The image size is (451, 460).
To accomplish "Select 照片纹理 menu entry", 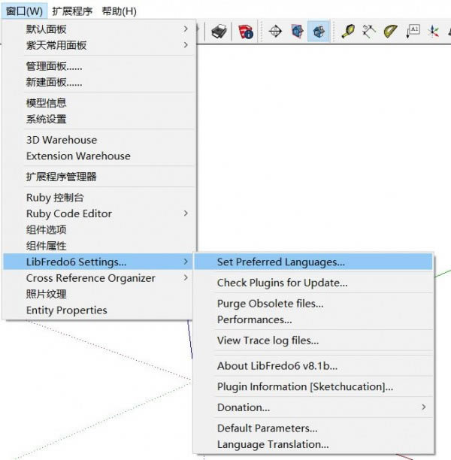I will click(x=99, y=294).
